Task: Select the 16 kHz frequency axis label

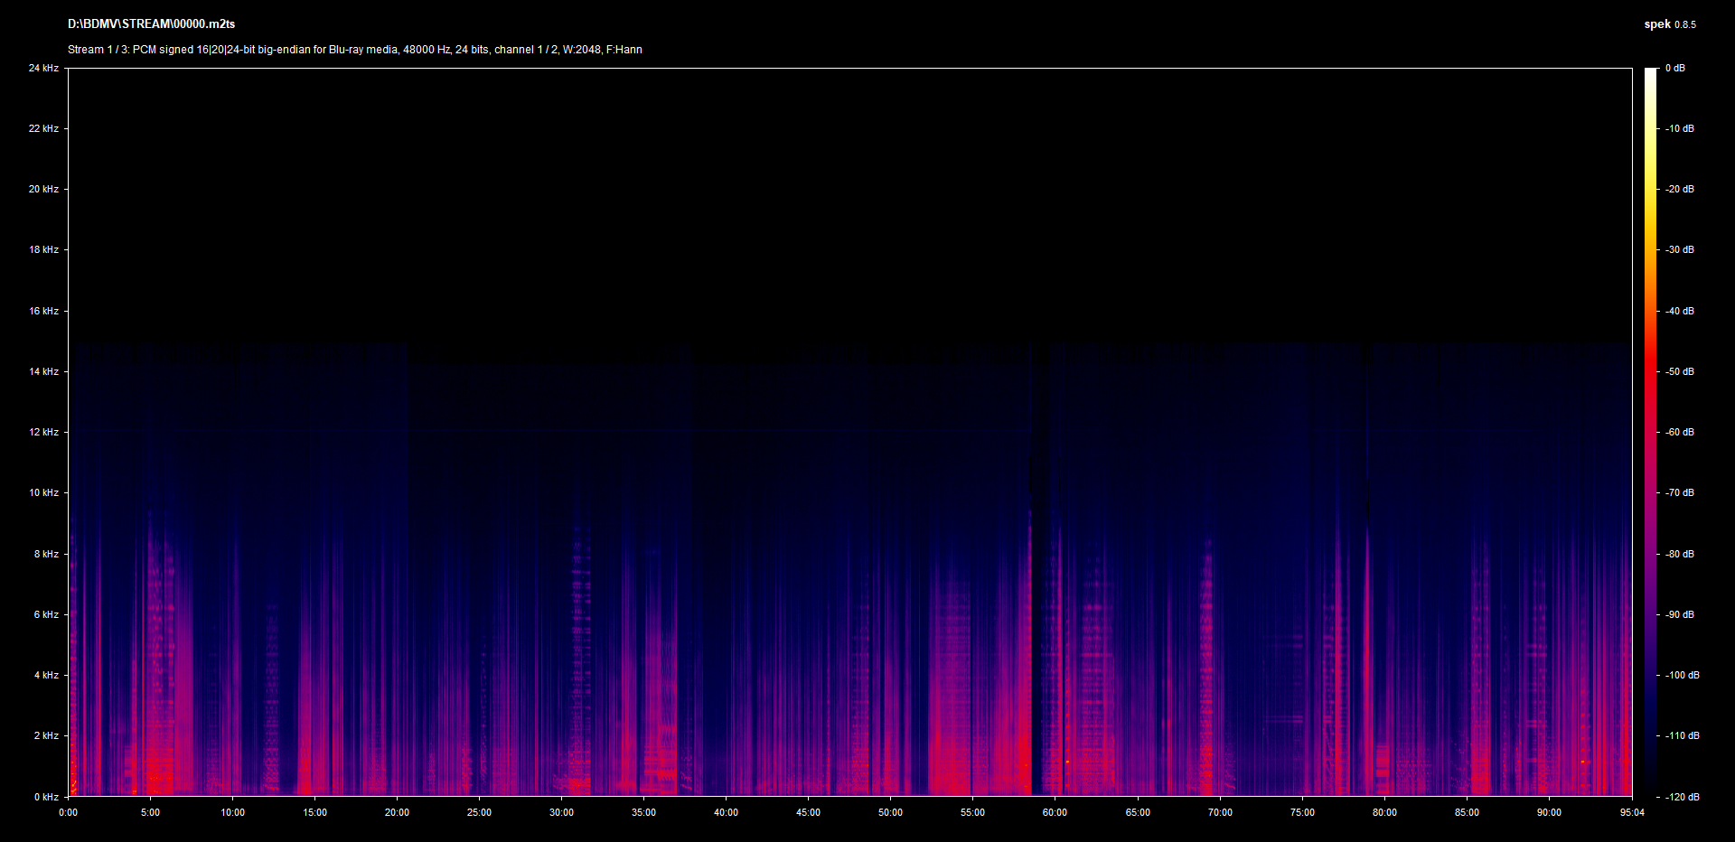Action: coord(43,311)
